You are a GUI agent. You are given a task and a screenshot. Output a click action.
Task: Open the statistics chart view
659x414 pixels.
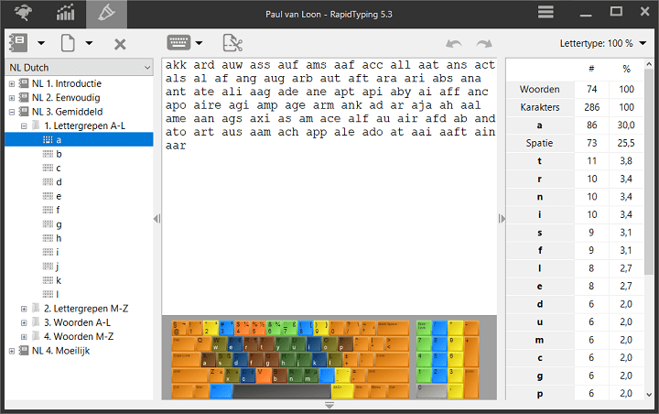[66, 13]
